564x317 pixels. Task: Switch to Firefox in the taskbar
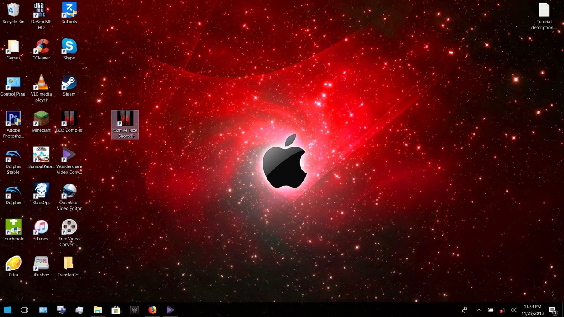click(x=152, y=310)
